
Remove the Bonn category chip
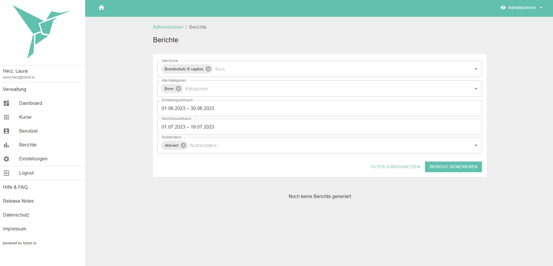click(178, 89)
